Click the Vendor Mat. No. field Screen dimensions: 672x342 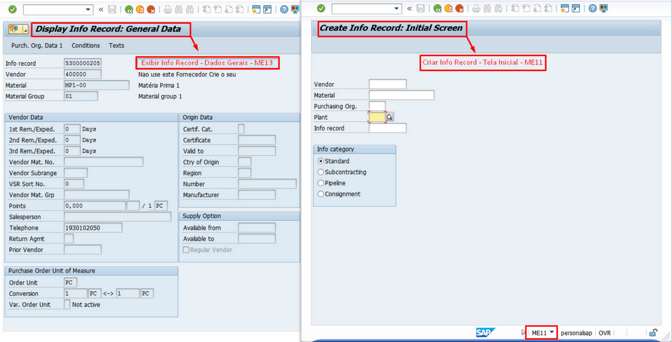click(104, 162)
